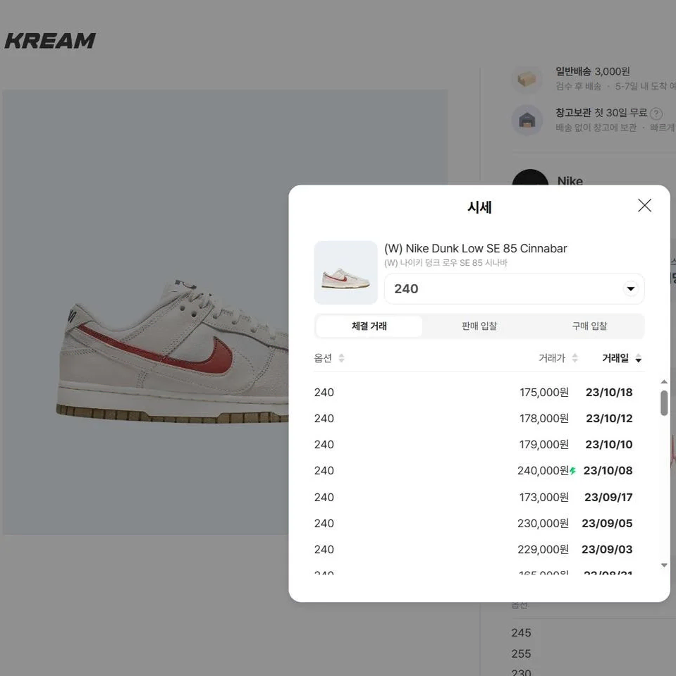Click the 일반배송 box icon
The image size is (676, 676).
(527, 79)
